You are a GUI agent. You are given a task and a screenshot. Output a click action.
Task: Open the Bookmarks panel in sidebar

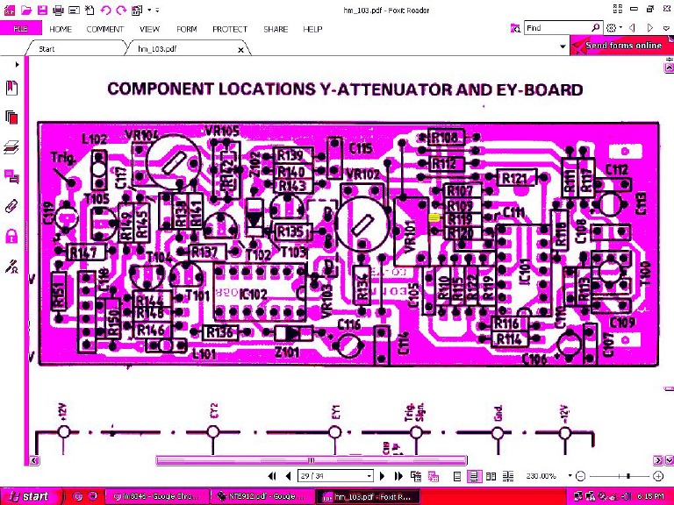(11, 88)
